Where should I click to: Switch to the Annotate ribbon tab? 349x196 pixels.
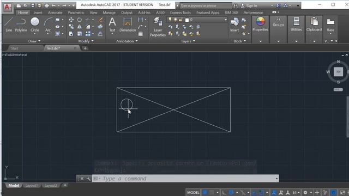[55, 13]
